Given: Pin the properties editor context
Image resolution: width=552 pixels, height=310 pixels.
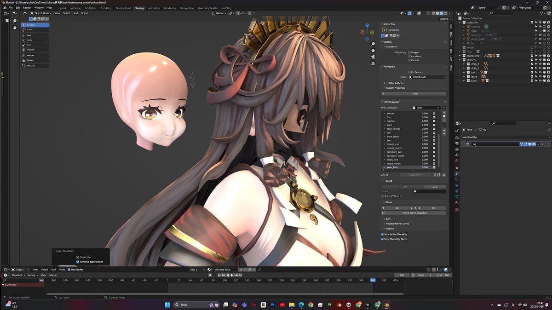Looking at the screenshot, I should pos(548,130).
